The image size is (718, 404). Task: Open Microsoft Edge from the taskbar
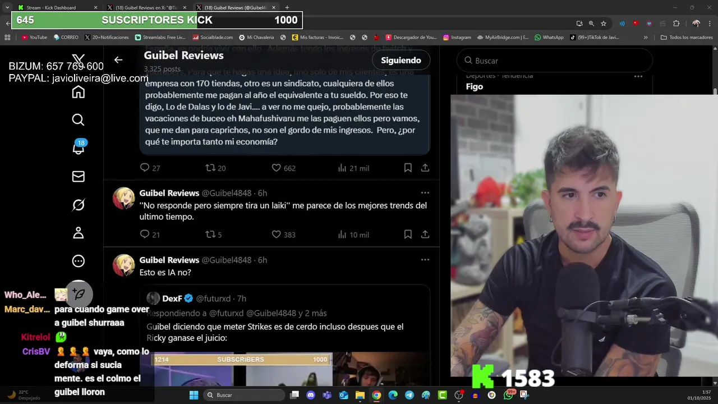(393, 395)
